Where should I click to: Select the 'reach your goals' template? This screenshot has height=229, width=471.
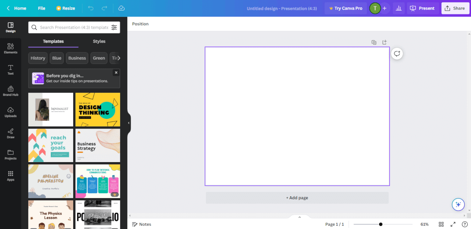click(51, 145)
